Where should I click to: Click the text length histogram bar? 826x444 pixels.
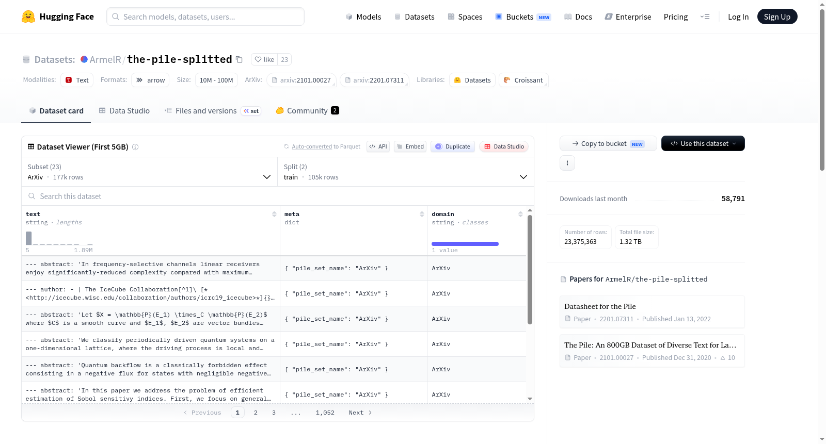[x=29, y=238]
